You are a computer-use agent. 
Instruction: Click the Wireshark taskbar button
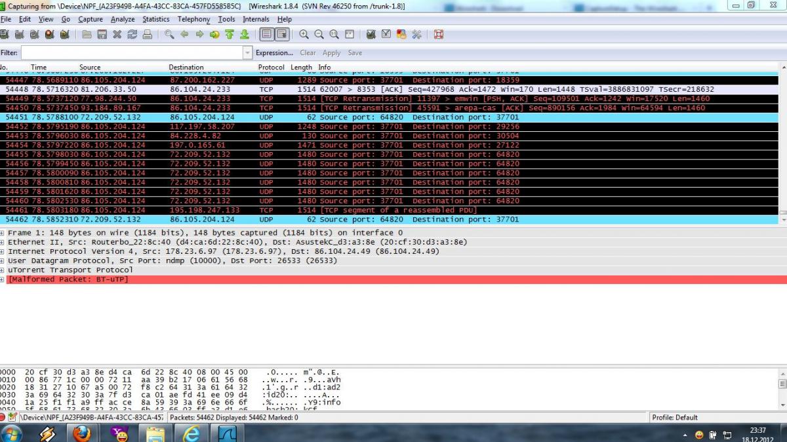click(x=228, y=433)
